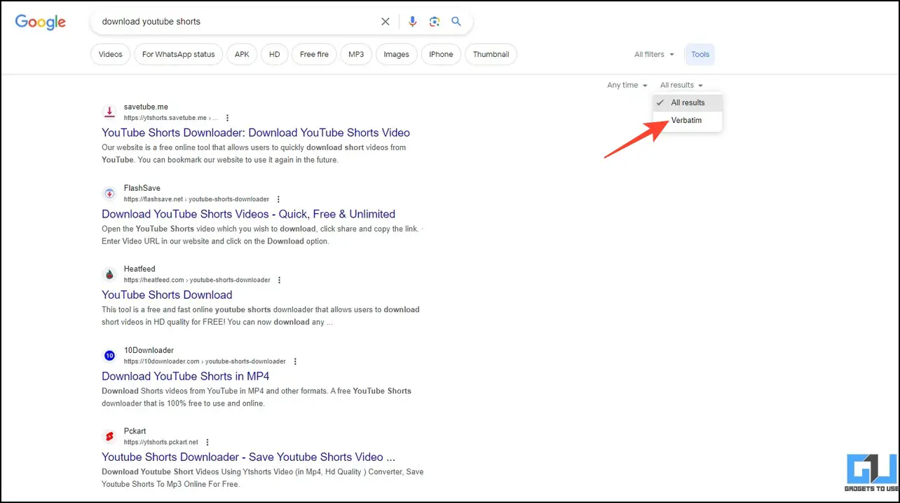
Task: Select the For WhatsApp status chip
Action: 179,55
